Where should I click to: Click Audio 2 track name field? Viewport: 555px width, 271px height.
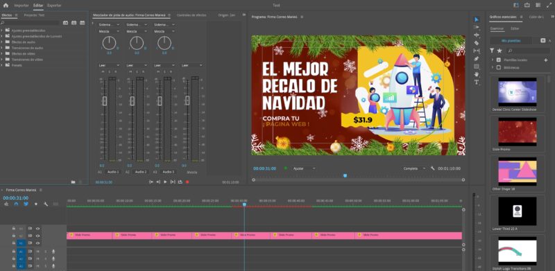click(x=141, y=172)
